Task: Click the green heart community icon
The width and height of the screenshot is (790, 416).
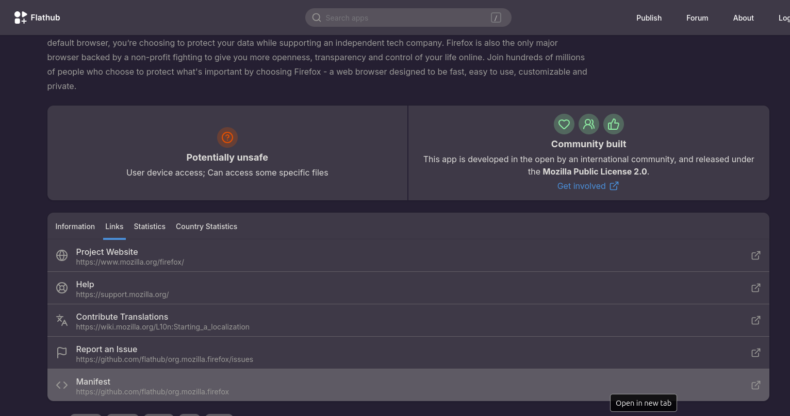Action: pyautogui.click(x=564, y=124)
